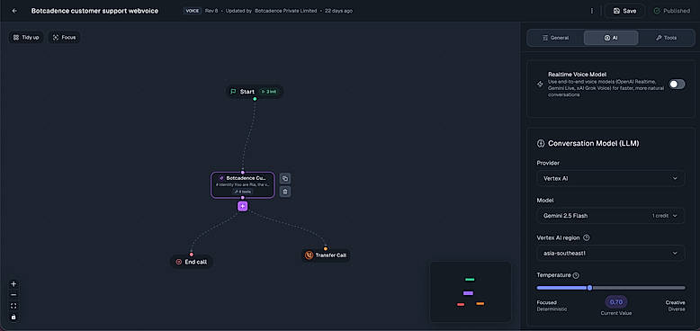Duplicate the node with the copy icon
The image size is (700, 331).
285,178
